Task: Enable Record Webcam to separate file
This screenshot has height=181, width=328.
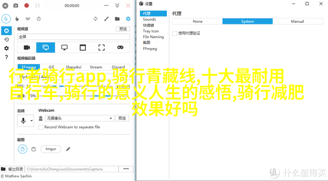Action: [41, 127]
